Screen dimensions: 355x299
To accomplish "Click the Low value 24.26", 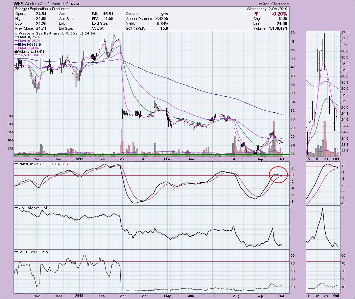I will click(x=41, y=24).
